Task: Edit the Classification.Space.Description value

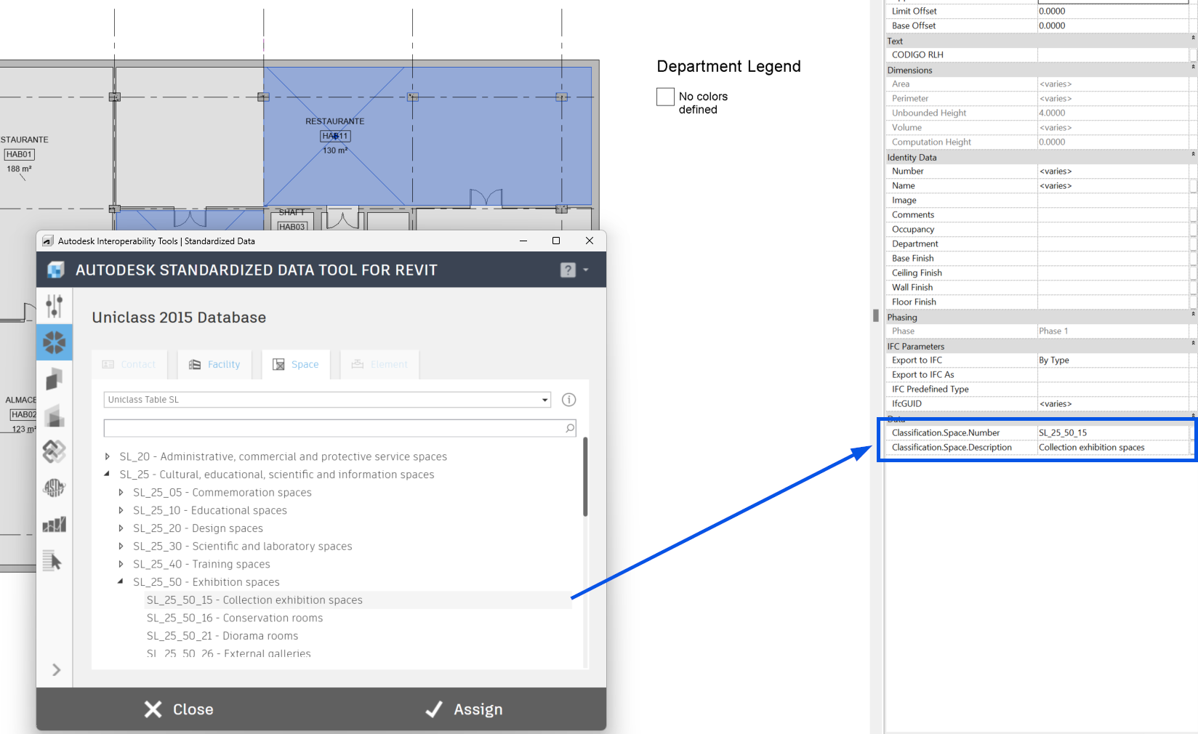Action: pyautogui.click(x=1113, y=447)
